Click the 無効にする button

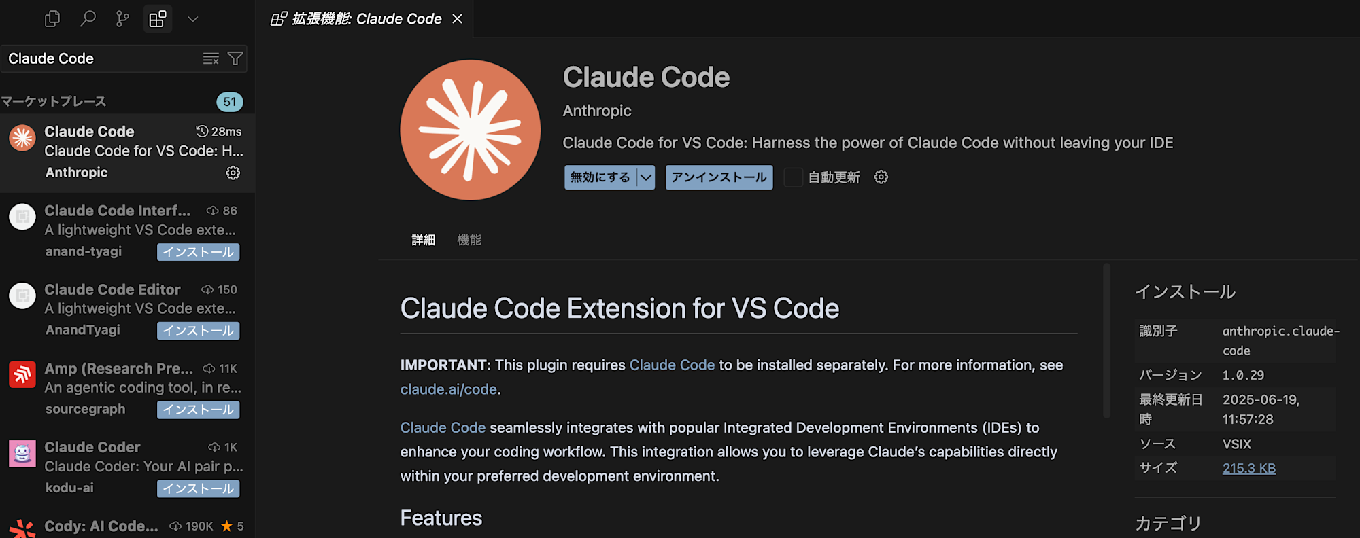click(x=600, y=177)
